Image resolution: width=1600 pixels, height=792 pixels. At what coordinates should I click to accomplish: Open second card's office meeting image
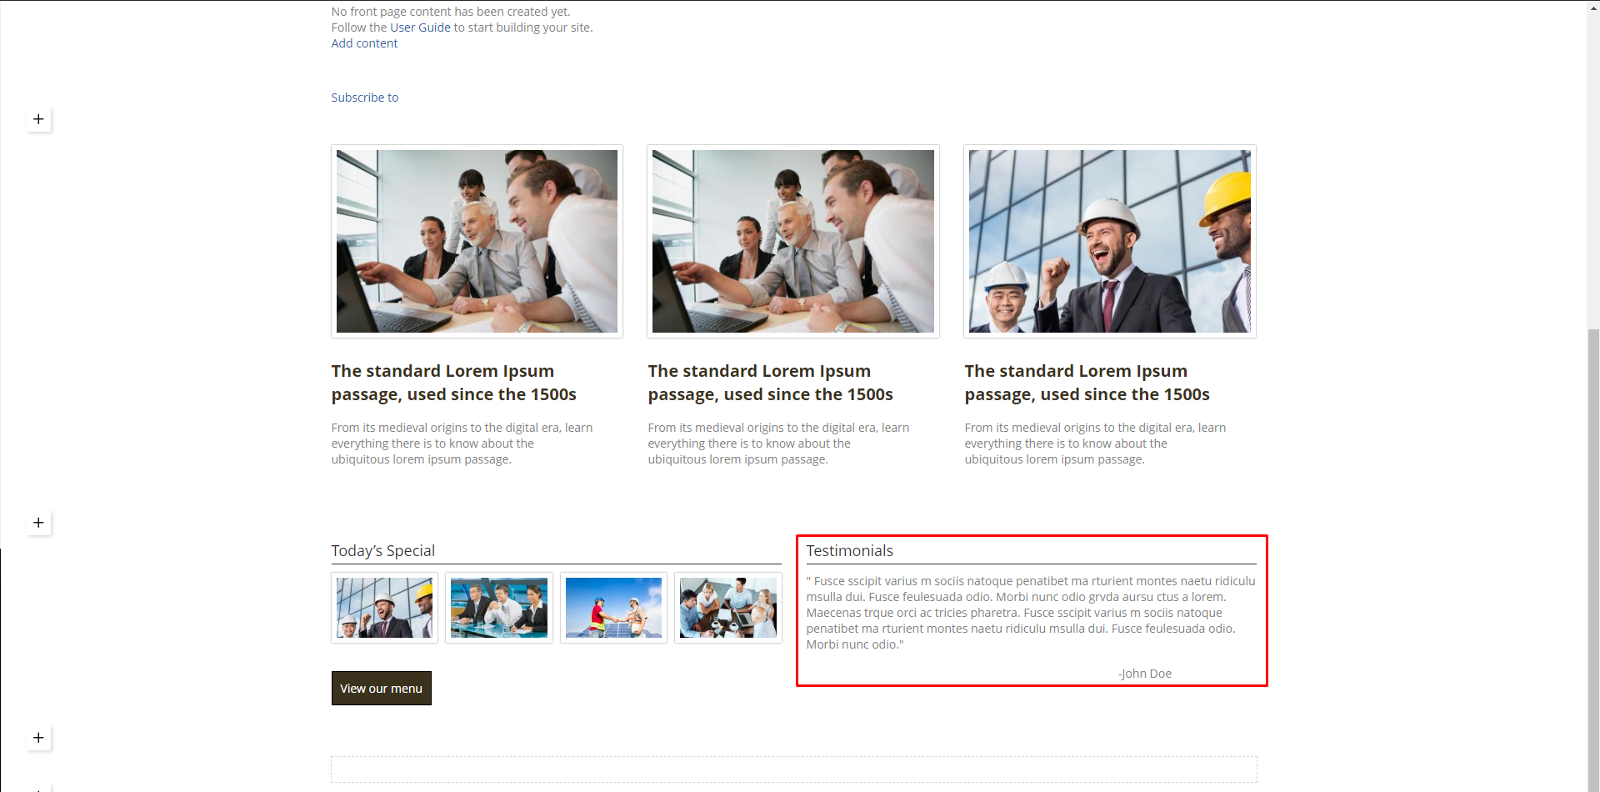pyautogui.click(x=793, y=242)
